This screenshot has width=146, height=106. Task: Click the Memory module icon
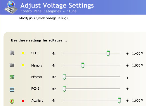(12, 65)
